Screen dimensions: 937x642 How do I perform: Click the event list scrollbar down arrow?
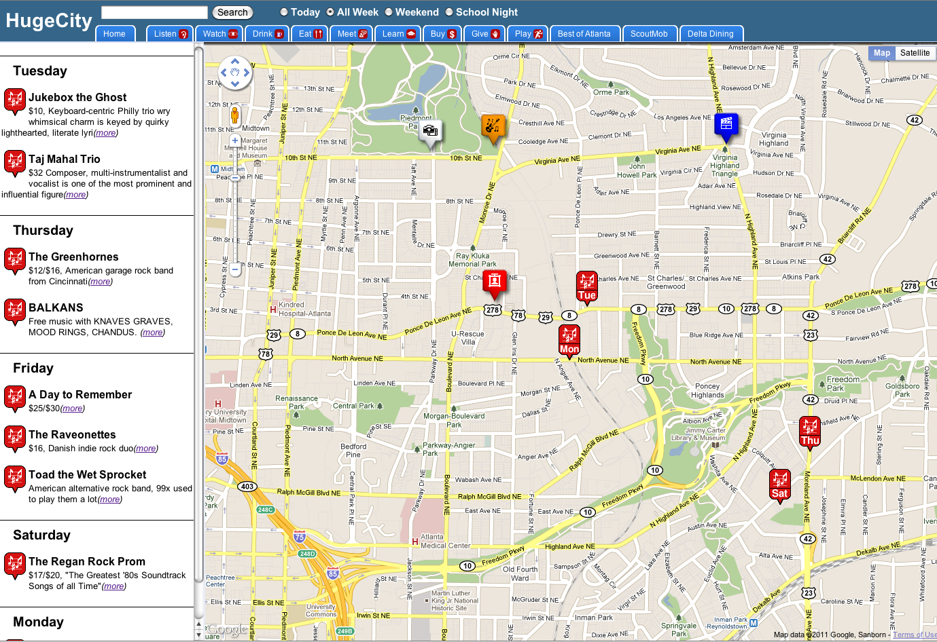click(199, 635)
